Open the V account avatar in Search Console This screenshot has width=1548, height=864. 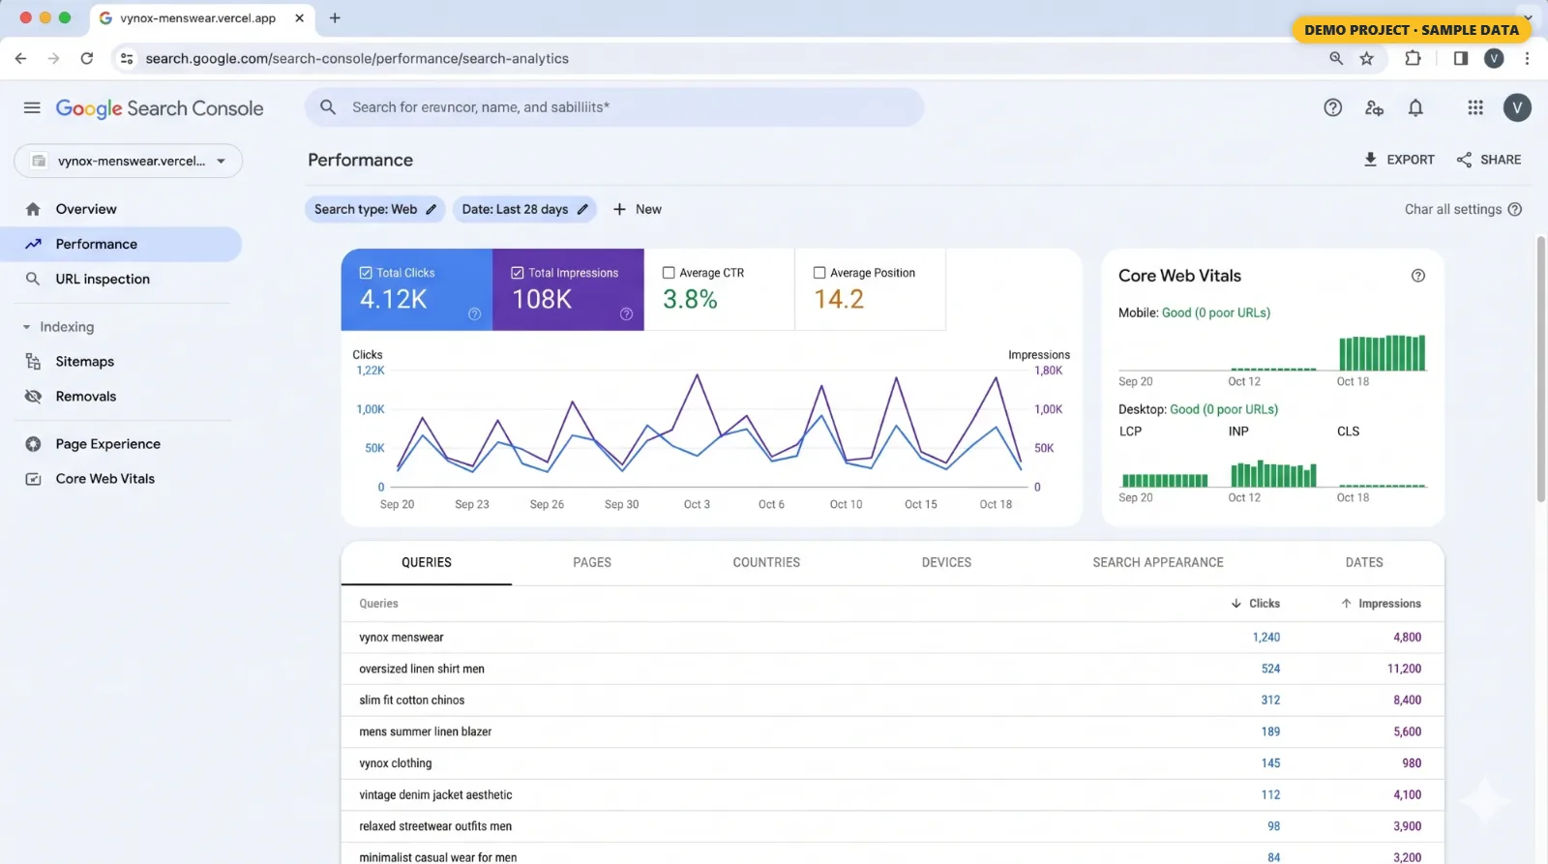point(1516,107)
